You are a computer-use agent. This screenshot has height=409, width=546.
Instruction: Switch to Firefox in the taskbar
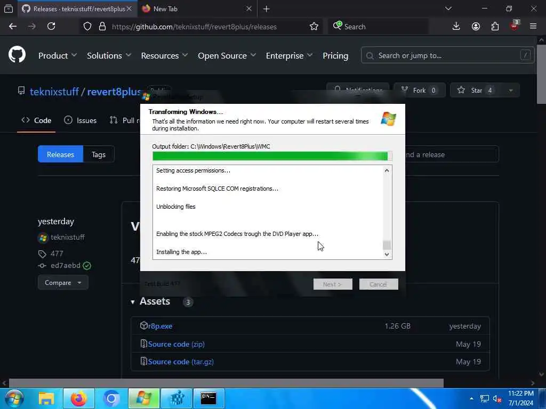point(79,398)
